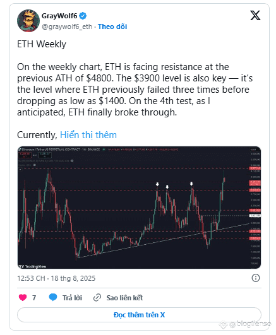The height and width of the screenshot is (335, 276).
Task: Click the TradingView logo in the chart
Action: tap(32, 266)
